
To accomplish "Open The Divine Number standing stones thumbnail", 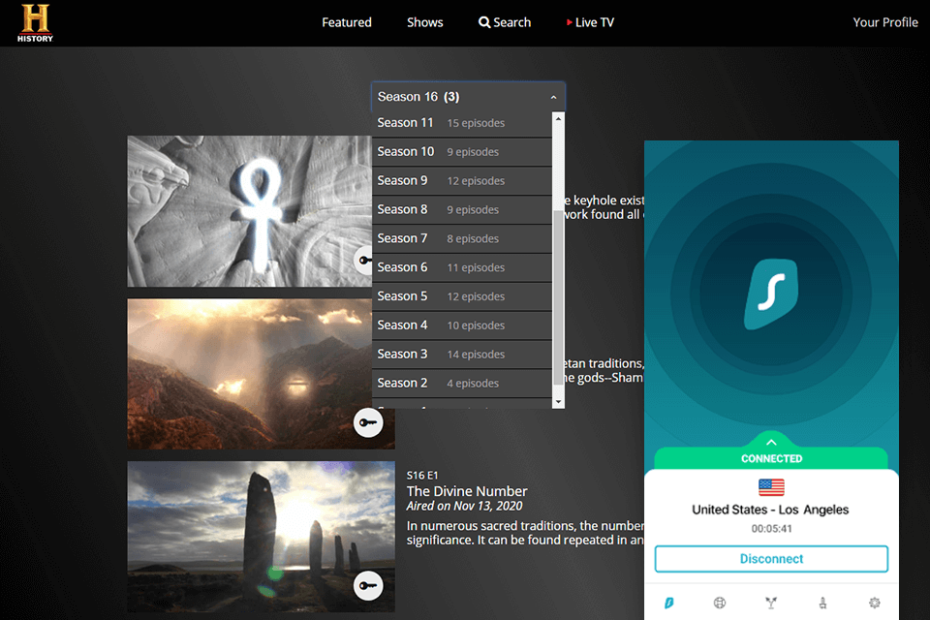I will click(x=261, y=537).
